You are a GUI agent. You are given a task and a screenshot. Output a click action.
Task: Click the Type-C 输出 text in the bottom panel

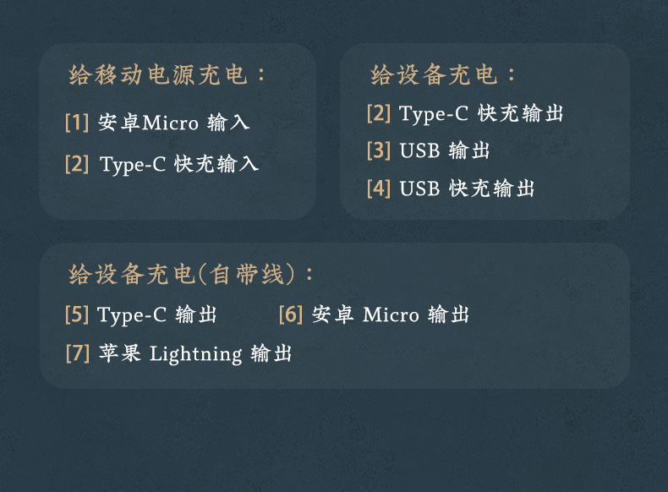pyautogui.click(x=157, y=315)
